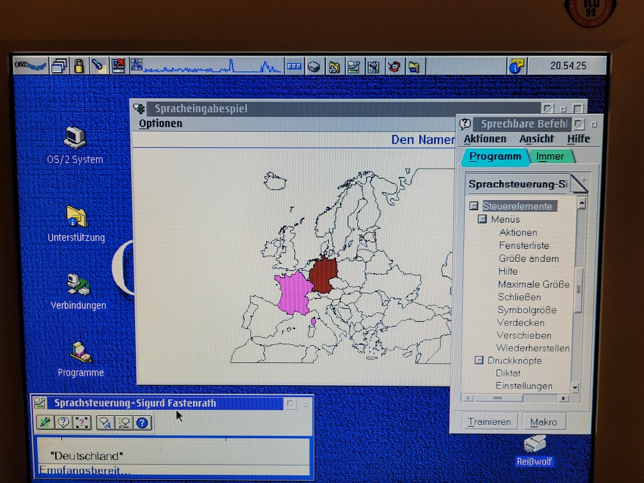Open Sprachsteuerung window system menu icon
Screen dimensions: 644x483
pos(40,403)
